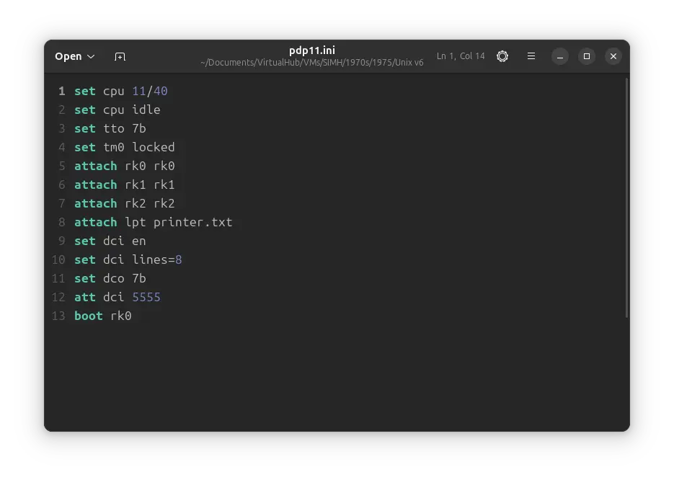This screenshot has height=480, width=674.
Task: Place cursor on the boot rk0 line
Action: pos(102,316)
